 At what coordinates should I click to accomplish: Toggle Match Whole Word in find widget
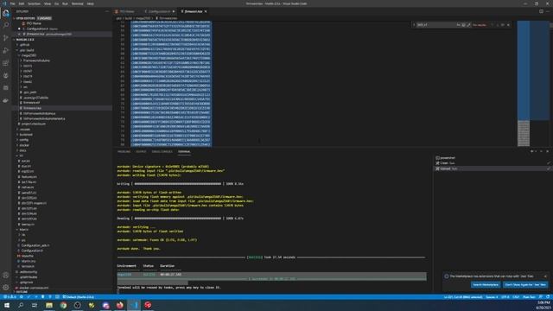[463, 25]
